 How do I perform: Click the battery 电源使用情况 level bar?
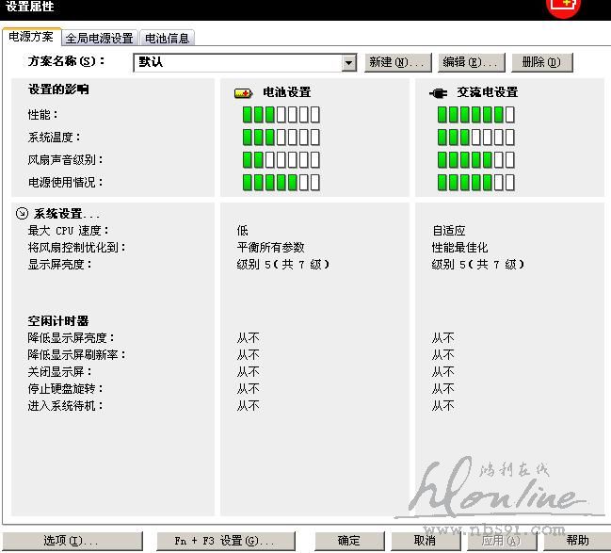[x=281, y=183]
